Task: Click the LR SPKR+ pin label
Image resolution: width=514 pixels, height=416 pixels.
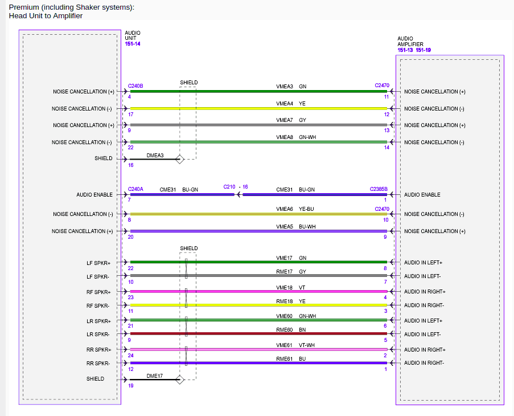Action: 98,321
